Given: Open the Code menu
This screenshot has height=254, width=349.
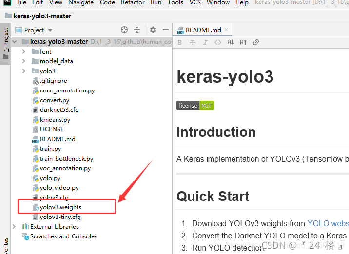Looking at the screenshot, I should pos(107,2).
